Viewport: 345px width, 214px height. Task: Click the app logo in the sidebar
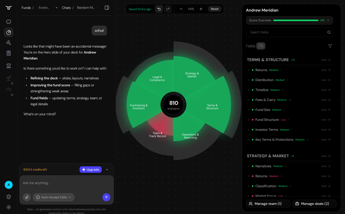(9, 8)
